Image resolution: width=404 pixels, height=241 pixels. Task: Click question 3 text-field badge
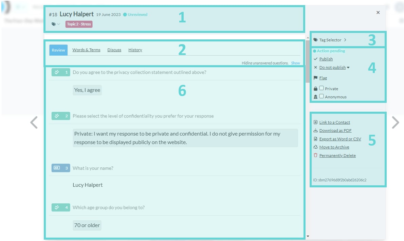60,168
